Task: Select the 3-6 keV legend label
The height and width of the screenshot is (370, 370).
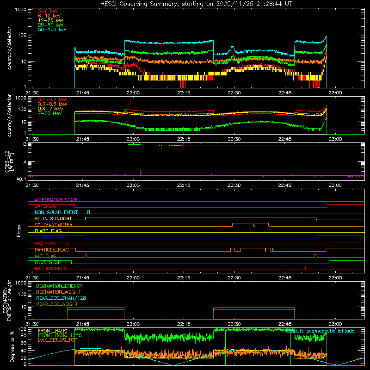Action: pyautogui.click(x=48, y=11)
